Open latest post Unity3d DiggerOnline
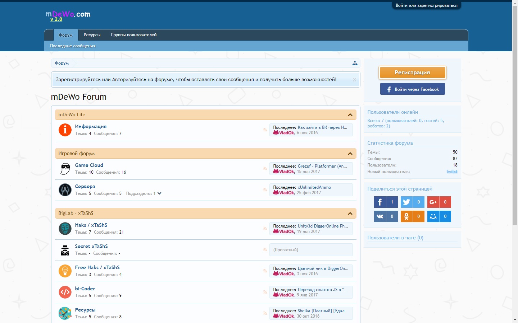This screenshot has height=323, width=518. [x=323, y=226]
